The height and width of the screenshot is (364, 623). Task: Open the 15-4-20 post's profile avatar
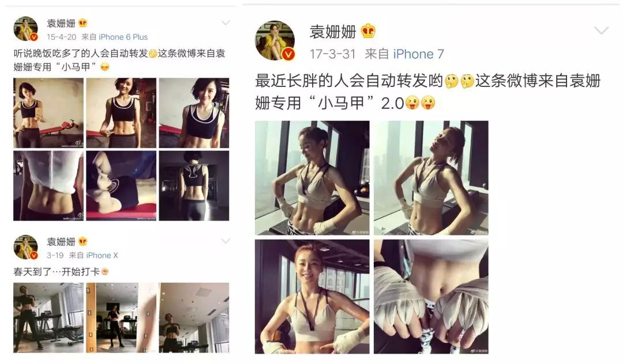pyautogui.click(x=26, y=29)
